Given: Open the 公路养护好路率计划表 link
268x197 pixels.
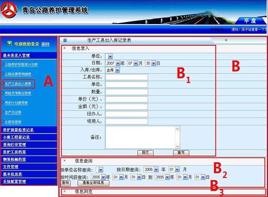Looking at the screenshot, I should 21,65.
